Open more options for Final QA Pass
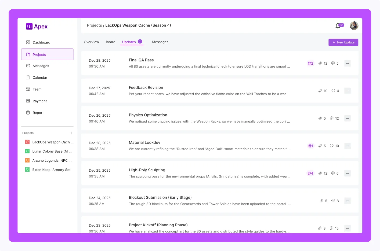This screenshot has height=251, width=380. tap(348, 64)
